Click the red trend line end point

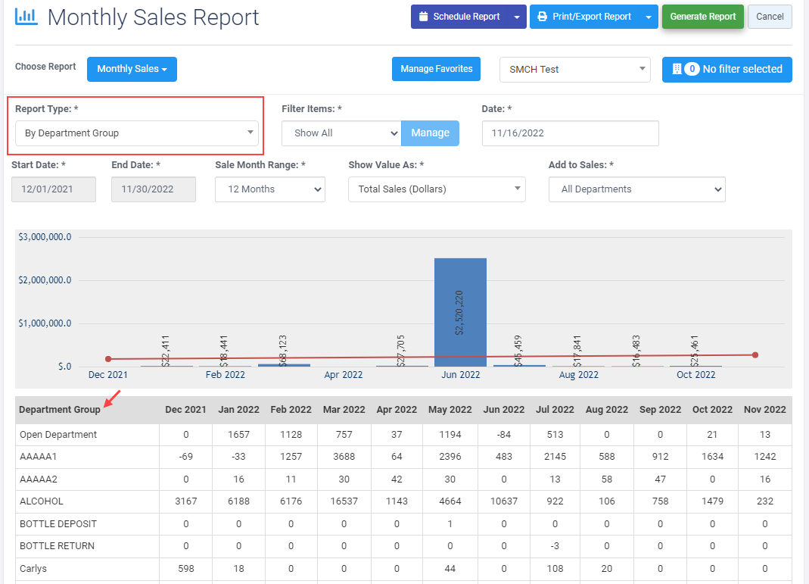755,354
